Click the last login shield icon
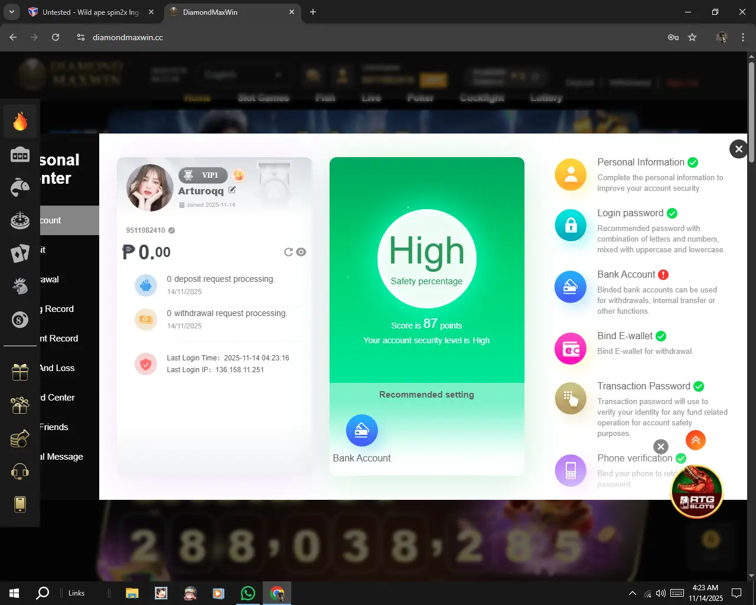756x605 pixels. point(145,364)
